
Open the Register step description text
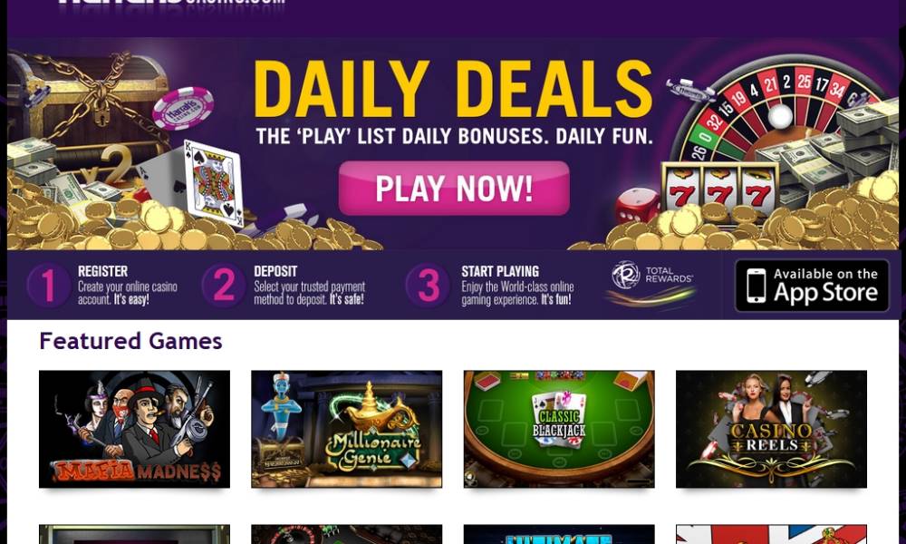(x=128, y=293)
